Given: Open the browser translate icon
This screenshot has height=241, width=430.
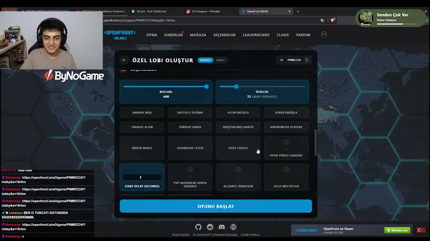Looking at the screenshot, I should pos(322,20).
